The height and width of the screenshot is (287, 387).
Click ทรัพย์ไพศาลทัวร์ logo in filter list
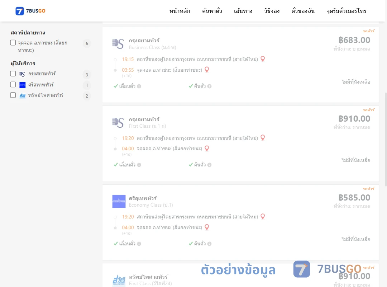pos(23,96)
